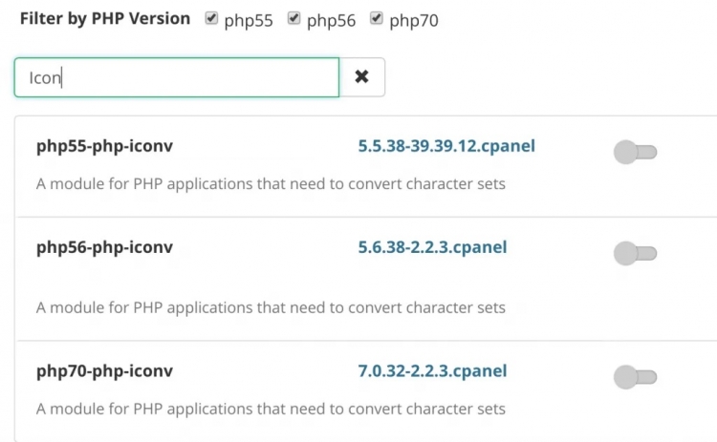Uncheck the php55 version checkbox

click(211, 18)
